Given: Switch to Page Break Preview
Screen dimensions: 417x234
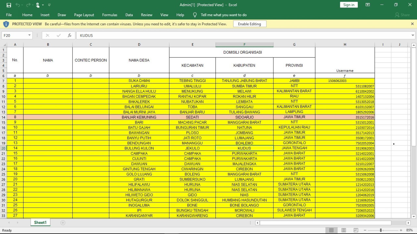Looking at the screenshot, I should 356,230.
